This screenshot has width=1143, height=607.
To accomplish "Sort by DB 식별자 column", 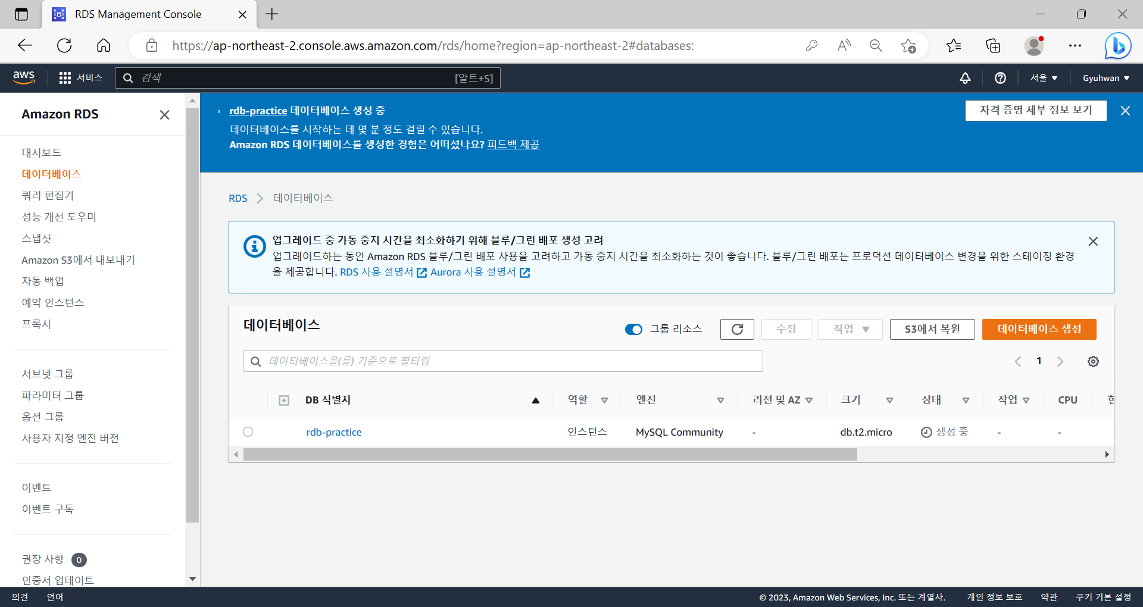I will [x=535, y=401].
